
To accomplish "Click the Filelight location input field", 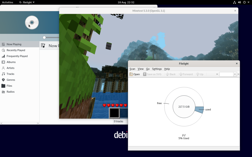I will (226, 74).
